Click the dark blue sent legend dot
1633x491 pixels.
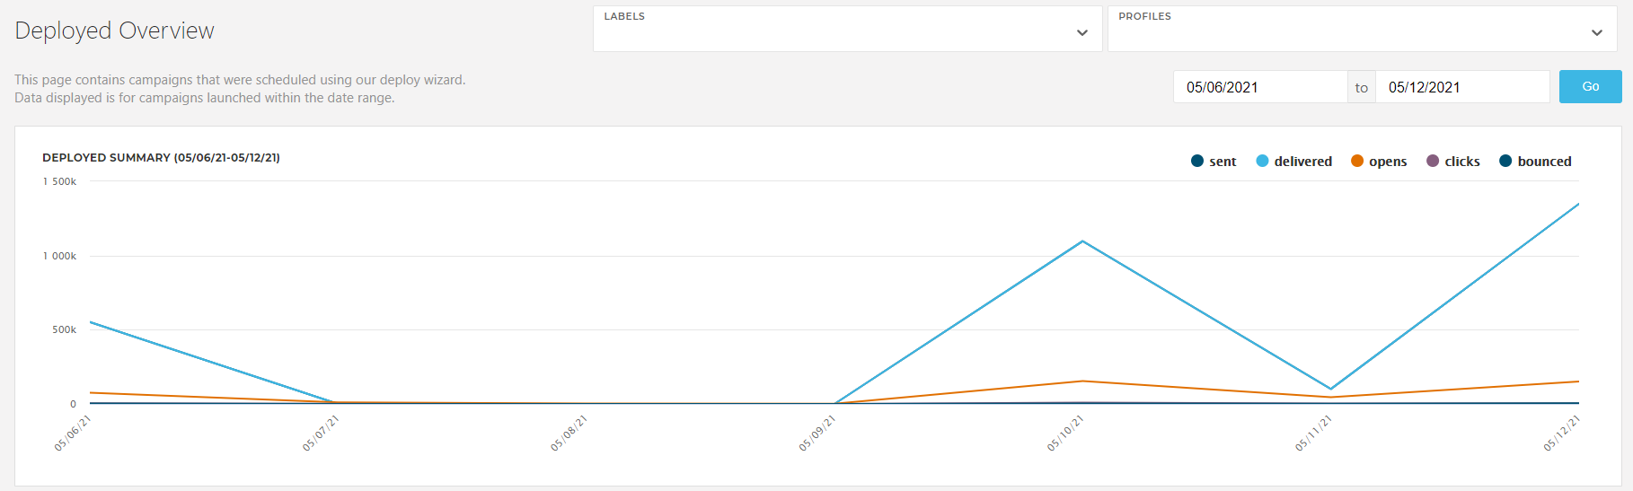(x=1196, y=162)
